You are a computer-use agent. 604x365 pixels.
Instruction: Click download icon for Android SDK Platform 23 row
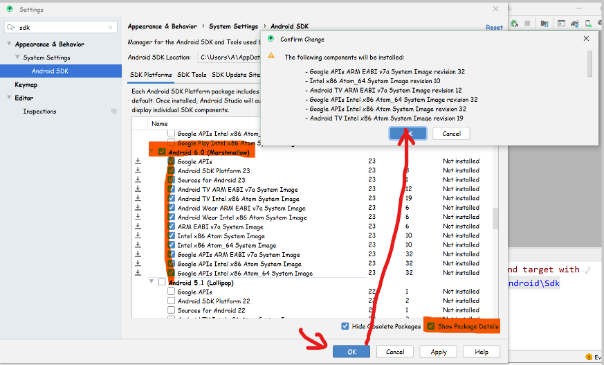pos(138,170)
